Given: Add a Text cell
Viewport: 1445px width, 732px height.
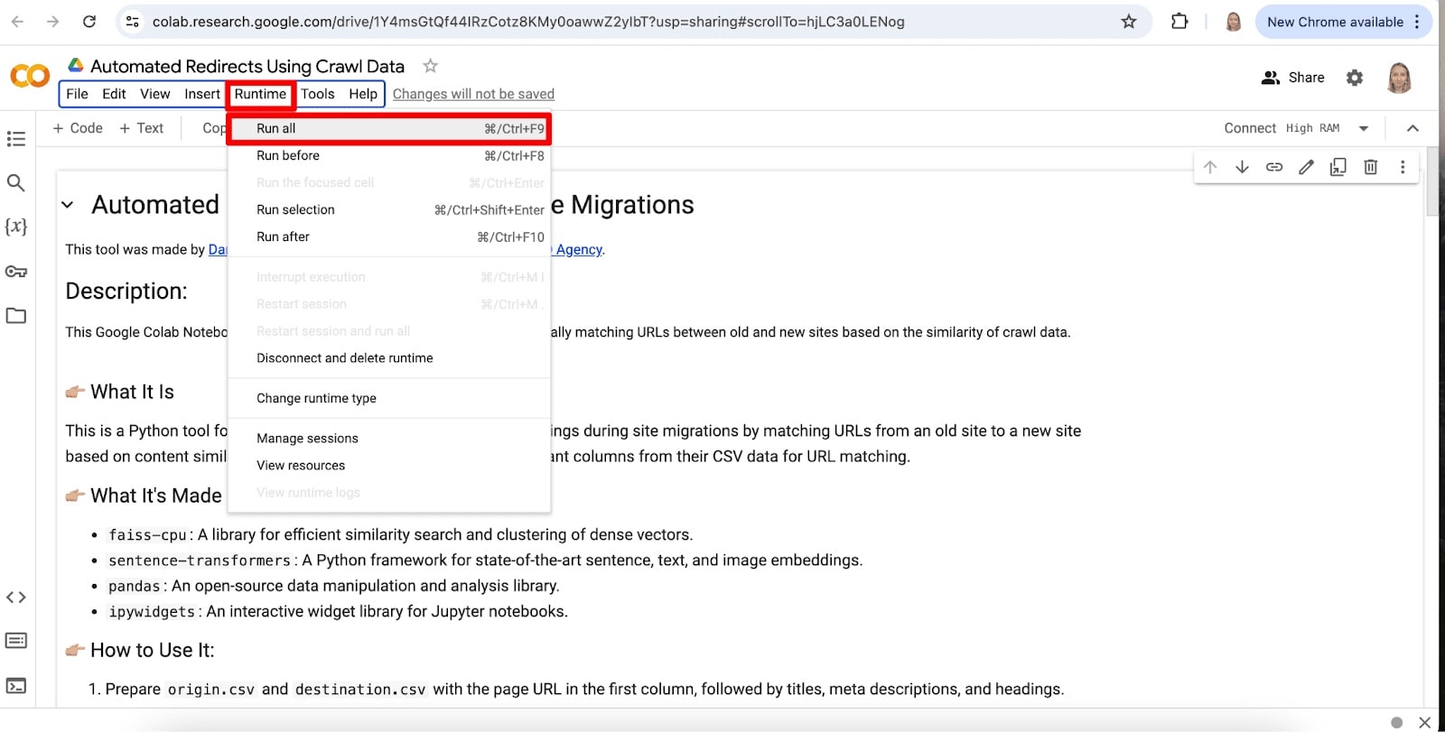Looking at the screenshot, I should [x=142, y=128].
